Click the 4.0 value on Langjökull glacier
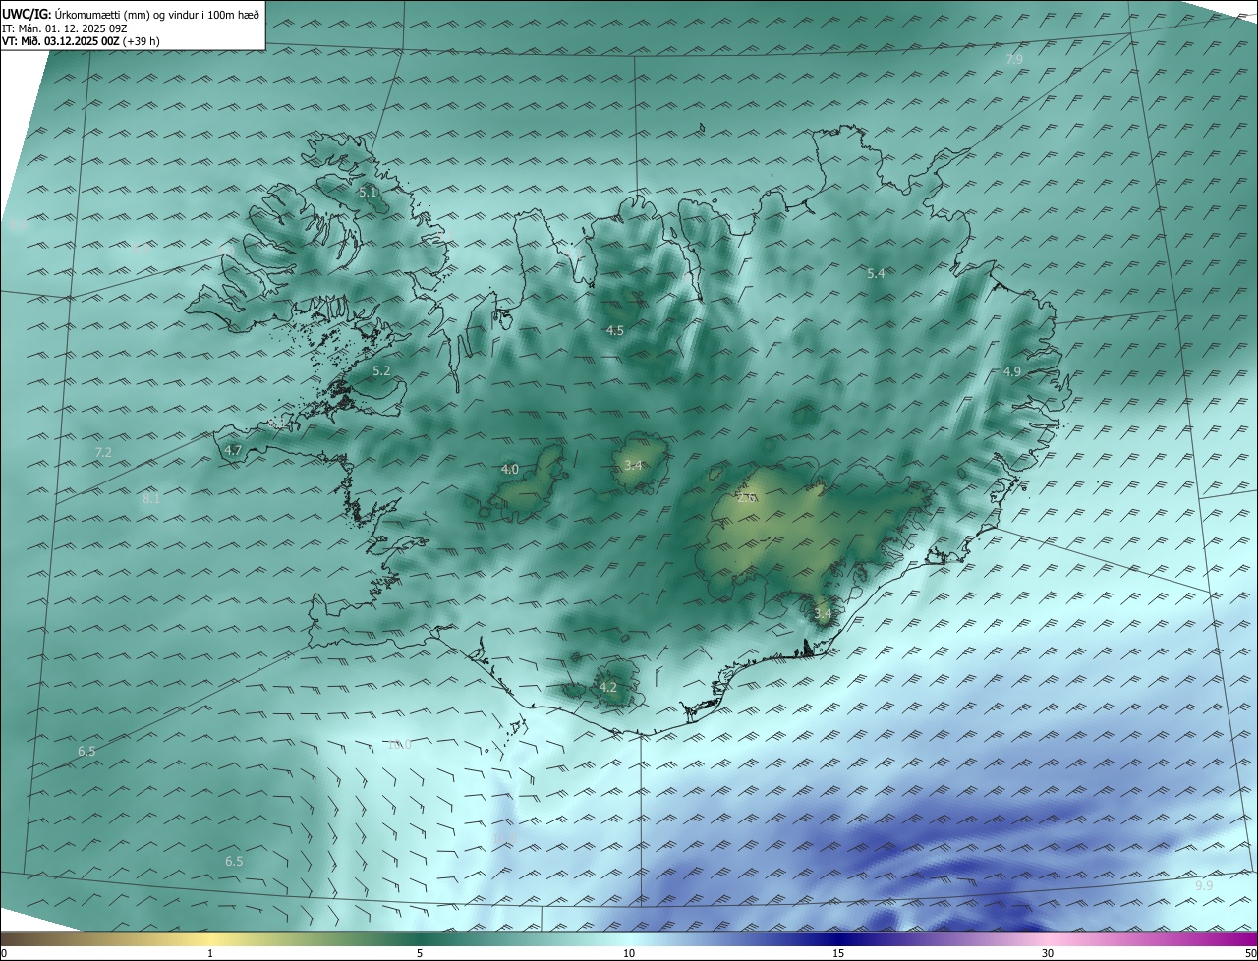 coord(510,470)
